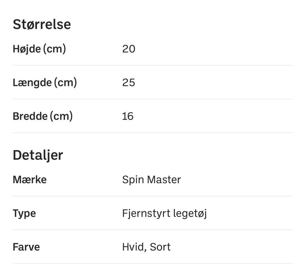Click the divider line below Længde row

(152, 99)
